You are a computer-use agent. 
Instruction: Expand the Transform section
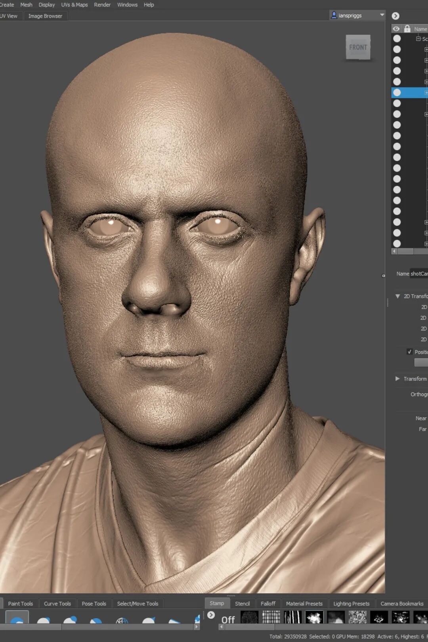tap(397, 379)
